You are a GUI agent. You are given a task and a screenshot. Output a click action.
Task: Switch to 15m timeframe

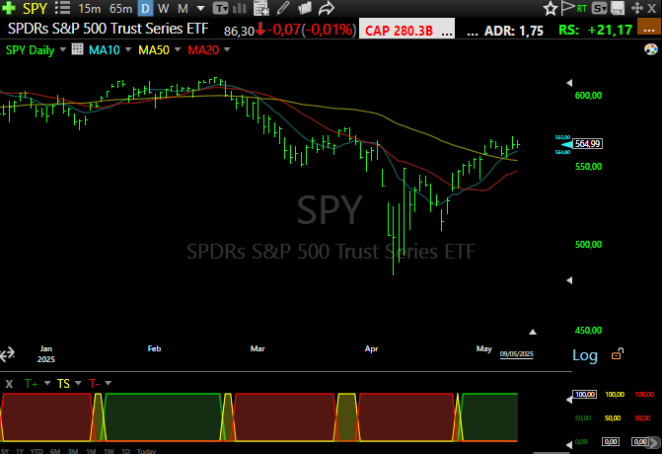(x=90, y=9)
